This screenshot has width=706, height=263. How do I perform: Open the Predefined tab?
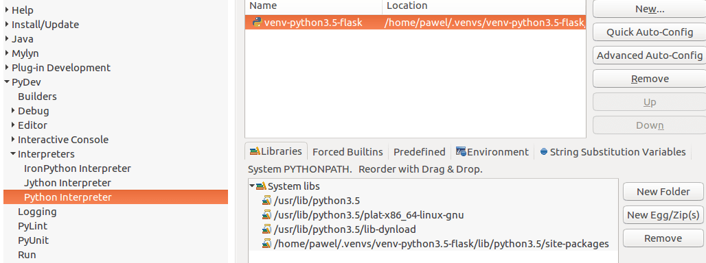(x=419, y=151)
